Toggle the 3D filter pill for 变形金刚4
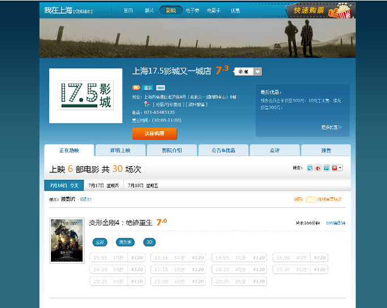This screenshot has height=308, width=387. tap(149, 242)
